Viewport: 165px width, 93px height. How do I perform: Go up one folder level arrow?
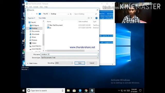pos(37,14)
